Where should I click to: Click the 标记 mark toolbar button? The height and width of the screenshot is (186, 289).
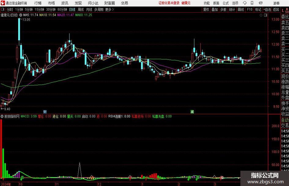tap(258, 9)
